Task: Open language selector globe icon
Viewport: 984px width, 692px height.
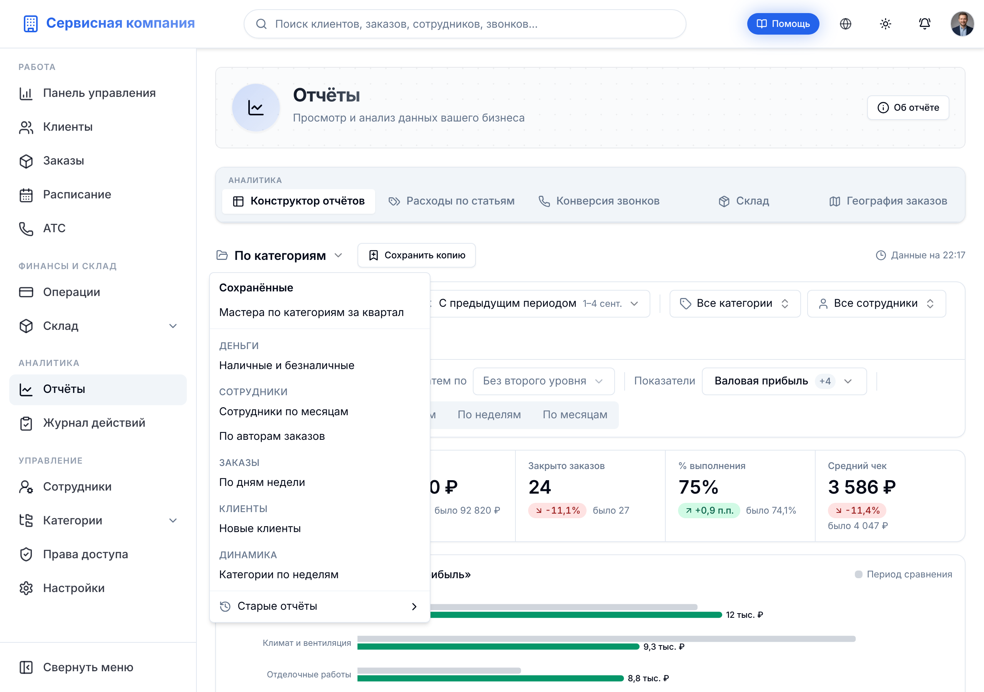Action: pos(845,23)
